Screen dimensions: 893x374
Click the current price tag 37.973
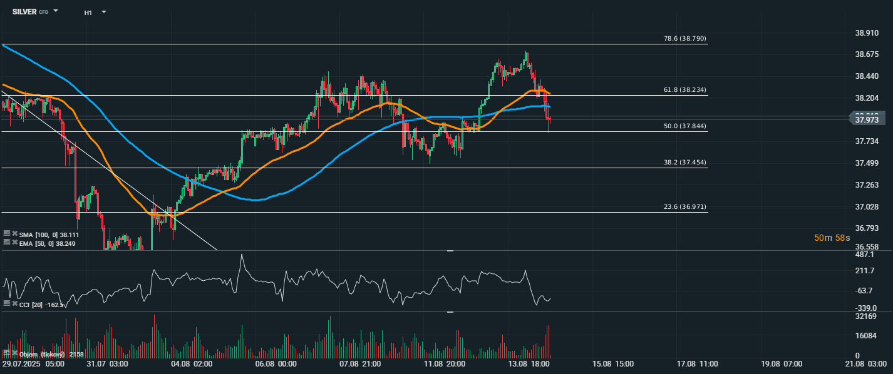867,119
